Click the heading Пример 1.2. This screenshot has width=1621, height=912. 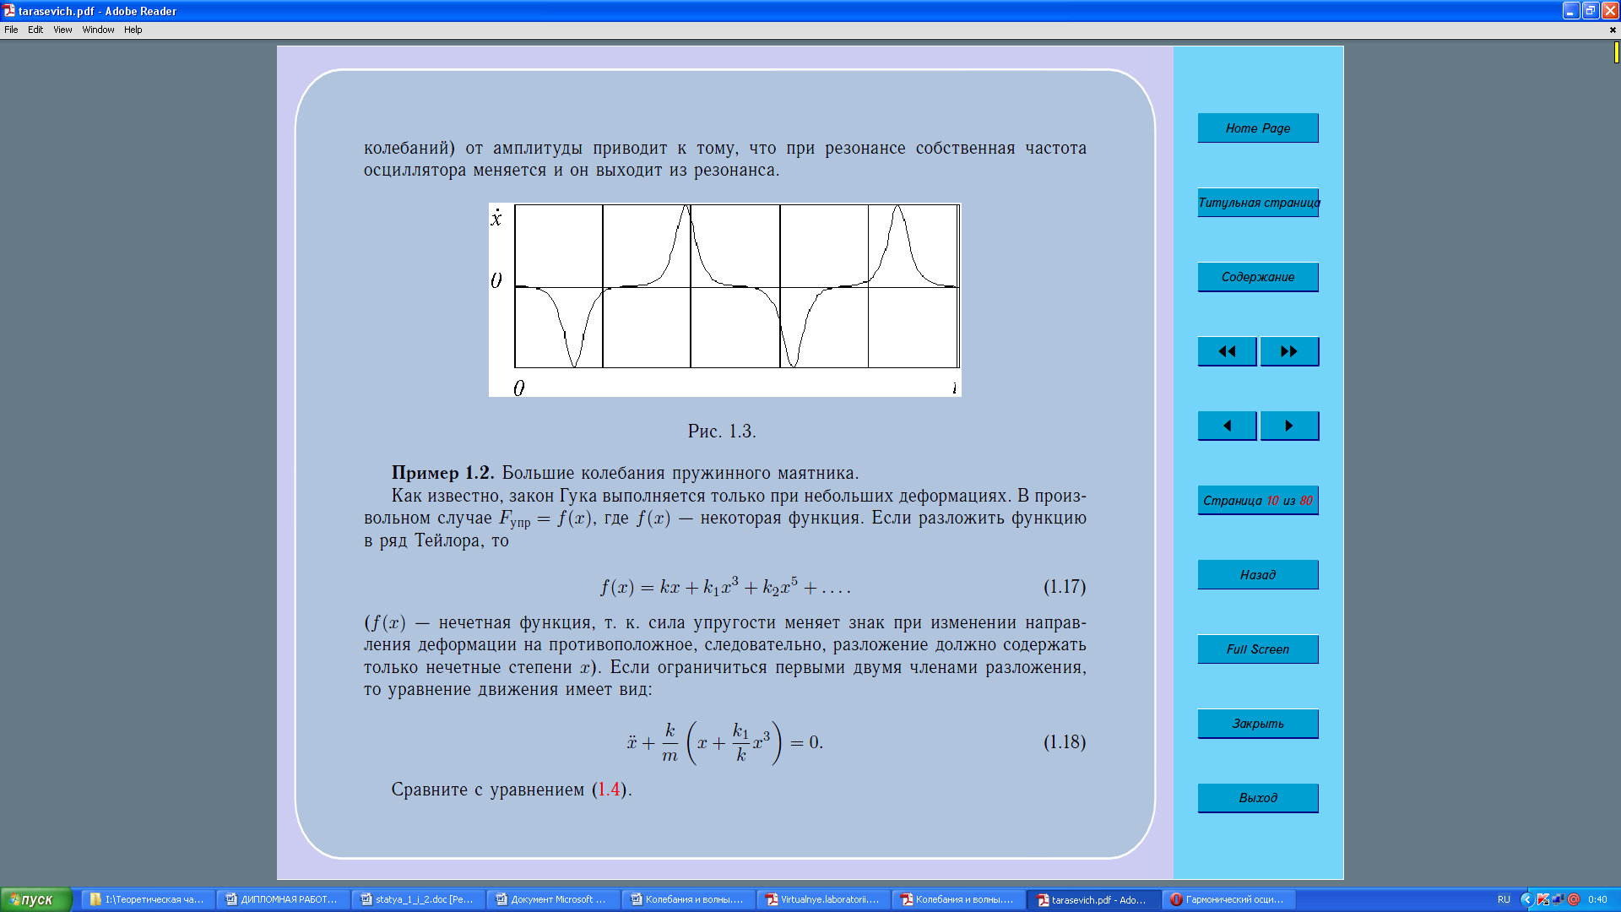[442, 473]
